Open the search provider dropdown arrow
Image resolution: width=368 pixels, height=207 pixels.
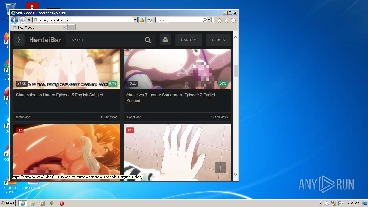pos(210,20)
